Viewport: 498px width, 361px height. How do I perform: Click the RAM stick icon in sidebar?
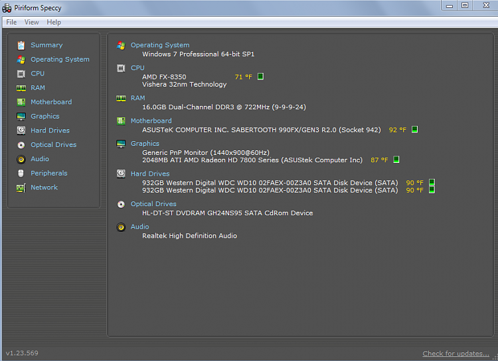pos(21,88)
